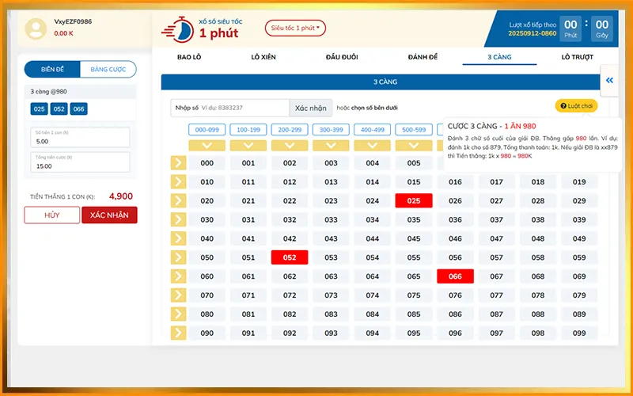
Task: Pick number 081 in the grid
Action: [x=248, y=314]
